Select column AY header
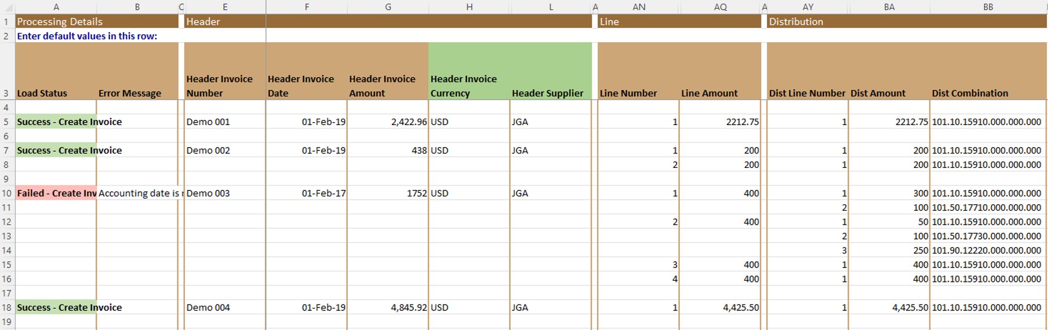Image resolution: width=1048 pixels, height=330 pixels. point(808,7)
